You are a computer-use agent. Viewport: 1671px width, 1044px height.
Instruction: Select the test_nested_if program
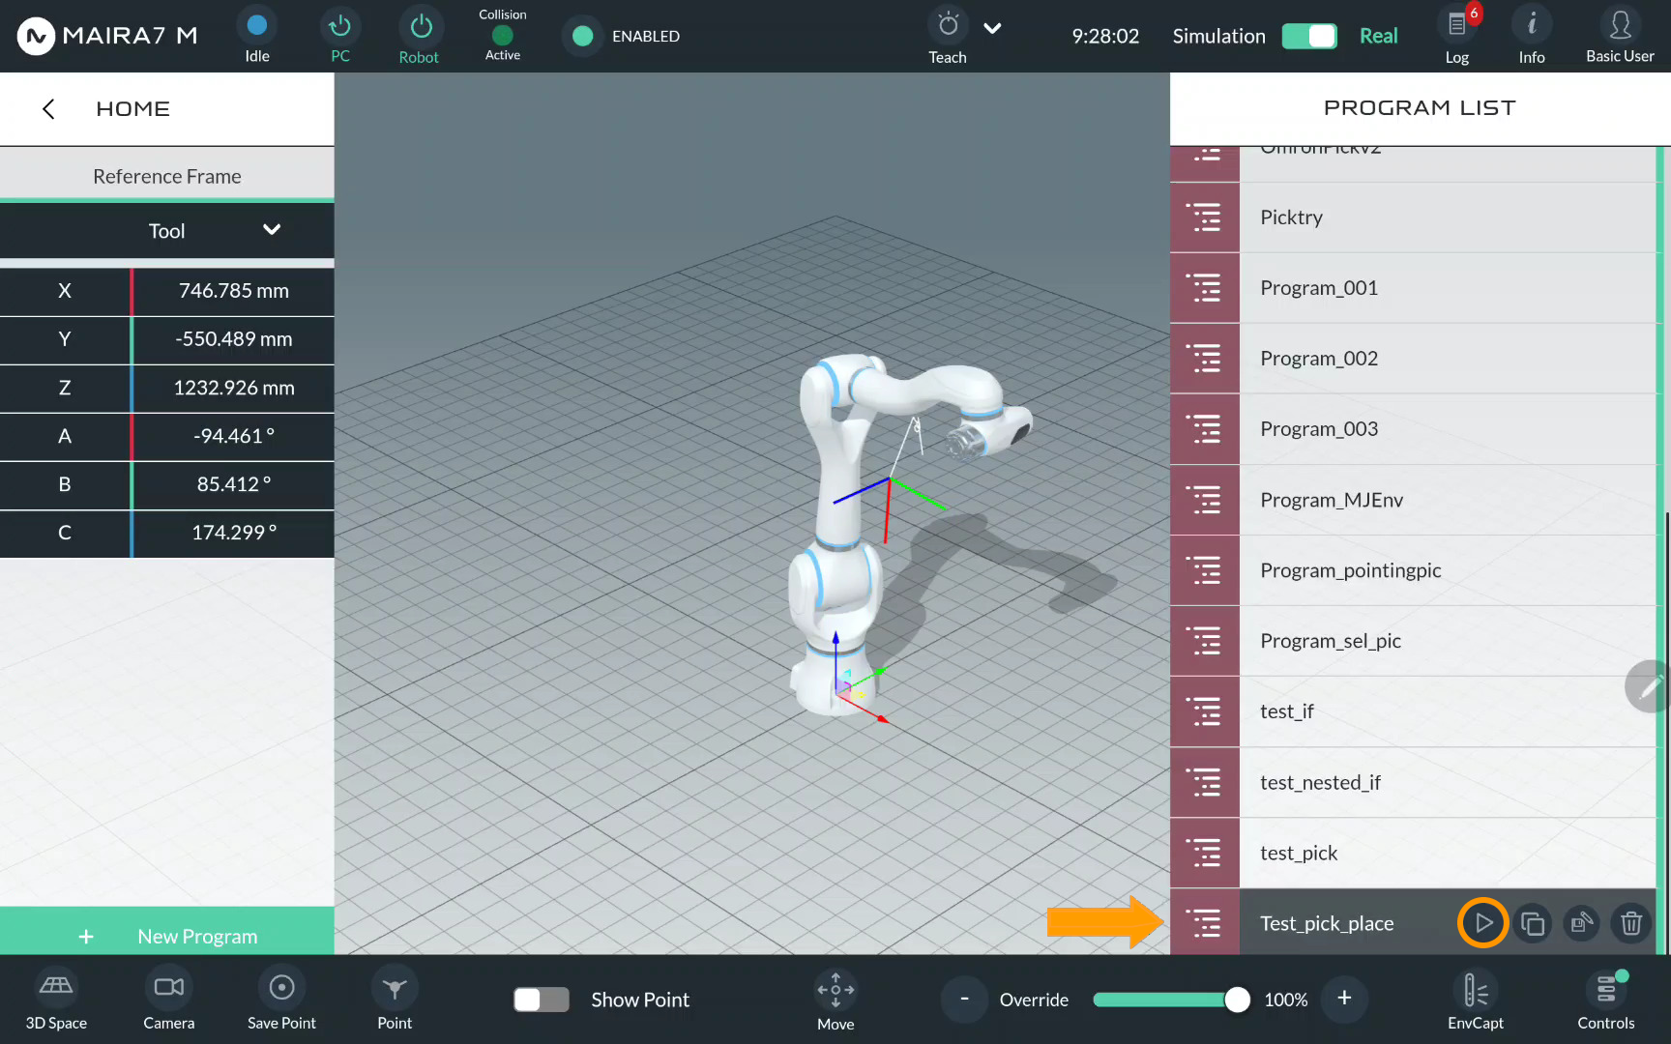(x=1447, y=782)
